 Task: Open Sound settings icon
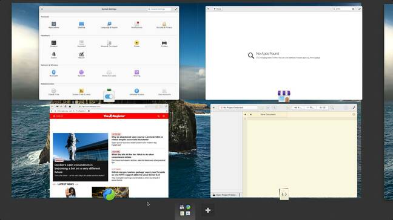53,55
